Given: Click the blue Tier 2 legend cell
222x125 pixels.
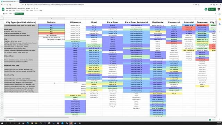Looking at the screenshot, I should tap(52, 28).
